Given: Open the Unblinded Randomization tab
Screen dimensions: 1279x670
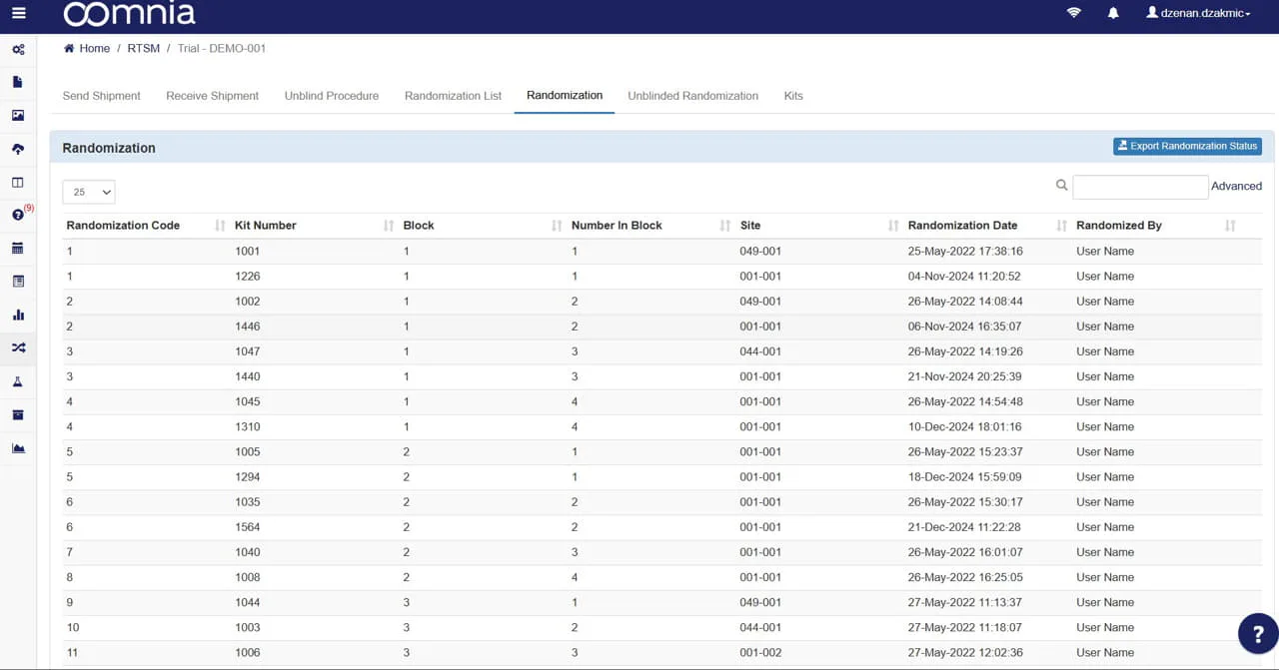Looking at the screenshot, I should [x=693, y=96].
